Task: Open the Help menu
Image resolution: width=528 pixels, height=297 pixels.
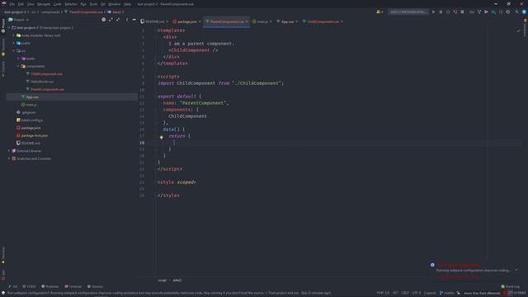Action: pos(127,4)
